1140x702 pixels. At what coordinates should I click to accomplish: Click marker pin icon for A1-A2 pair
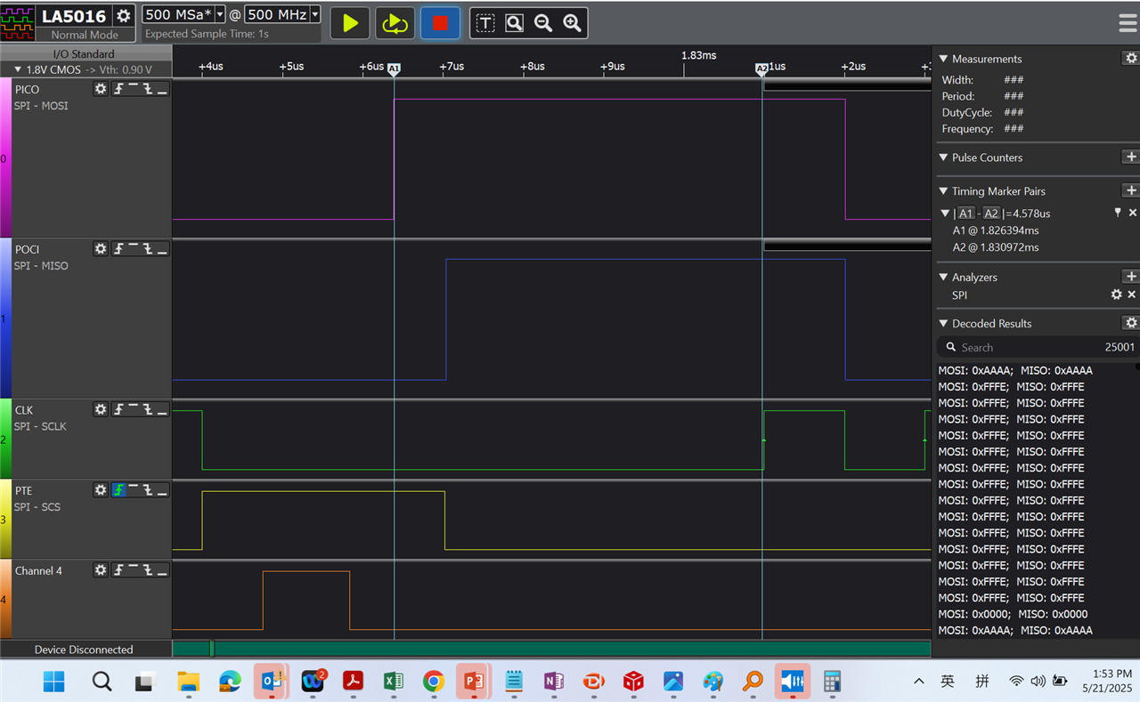pyautogui.click(x=1118, y=213)
